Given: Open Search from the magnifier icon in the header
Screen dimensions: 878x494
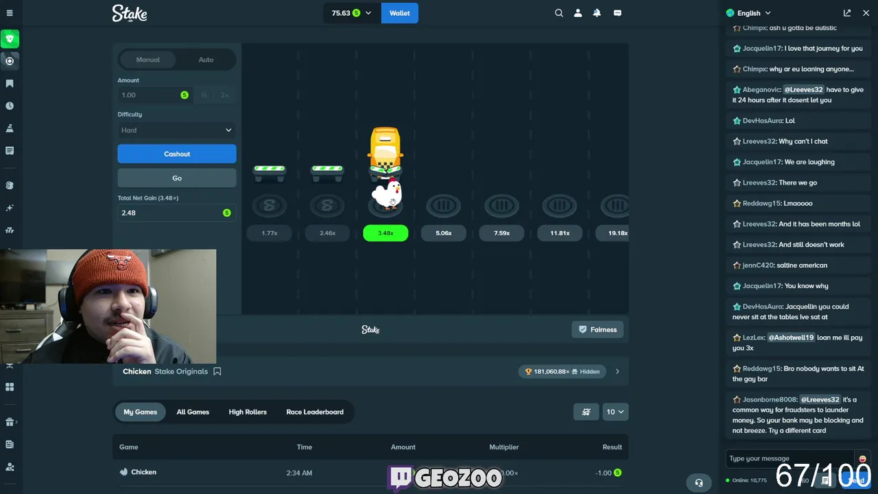Looking at the screenshot, I should 559,13.
